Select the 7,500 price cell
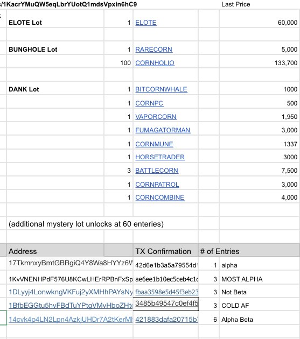This screenshot has width=300, height=339. pyautogui.click(x=259, y=169)
